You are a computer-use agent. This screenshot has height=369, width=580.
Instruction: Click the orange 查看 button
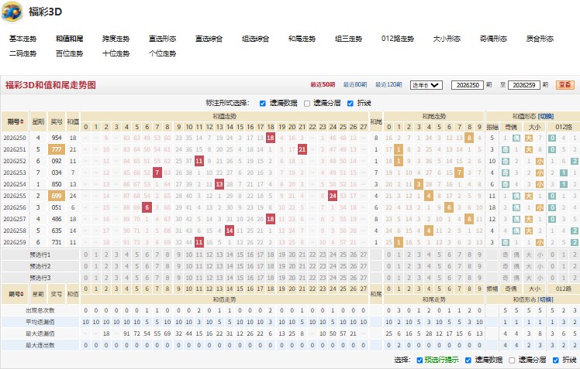[564, 85]
